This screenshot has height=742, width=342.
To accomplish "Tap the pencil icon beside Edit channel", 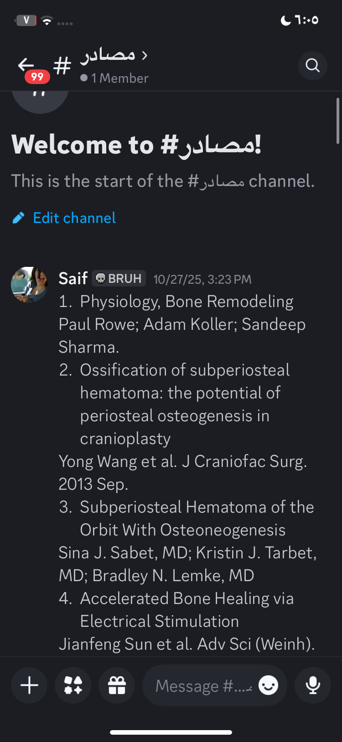I will point(18,218).
